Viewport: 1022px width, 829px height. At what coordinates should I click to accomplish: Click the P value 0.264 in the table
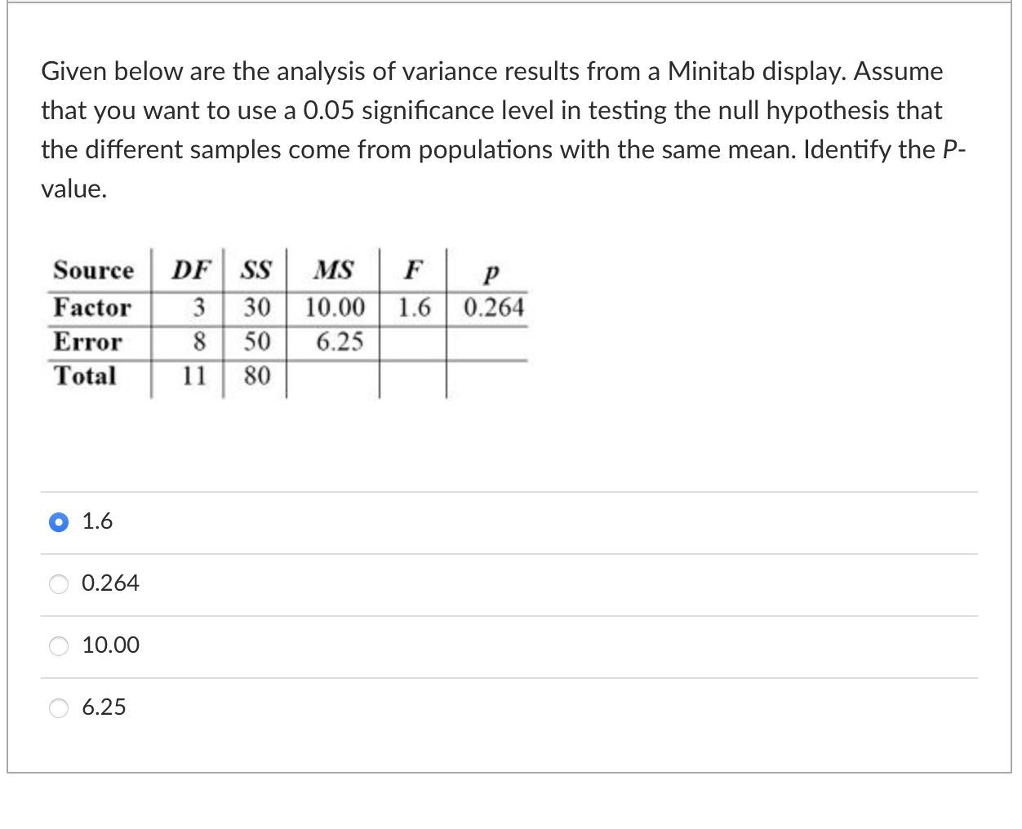click(x=495, y=308)
